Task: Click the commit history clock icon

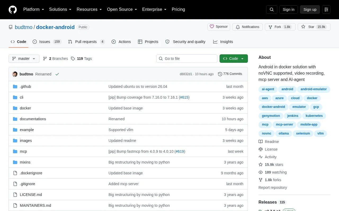Action: (x=220, y=74)
